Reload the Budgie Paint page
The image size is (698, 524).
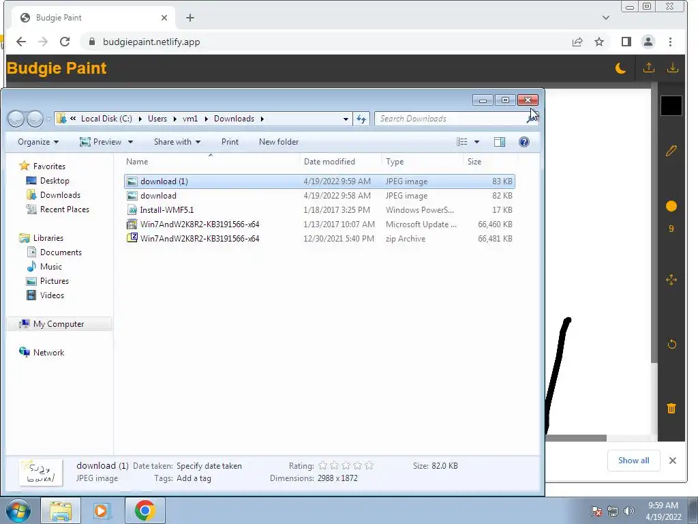click(65, 42)
